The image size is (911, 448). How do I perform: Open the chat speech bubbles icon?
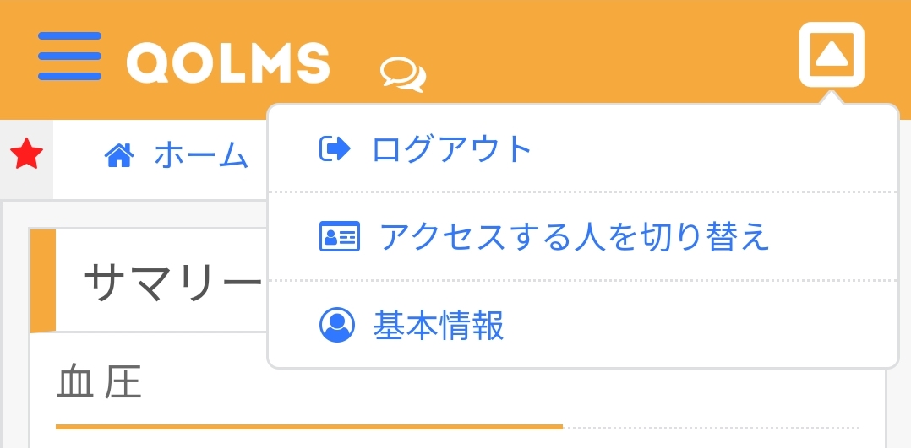[402, 74]
